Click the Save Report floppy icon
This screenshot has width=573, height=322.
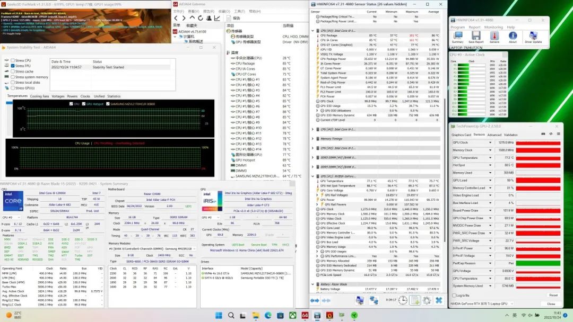475,36
